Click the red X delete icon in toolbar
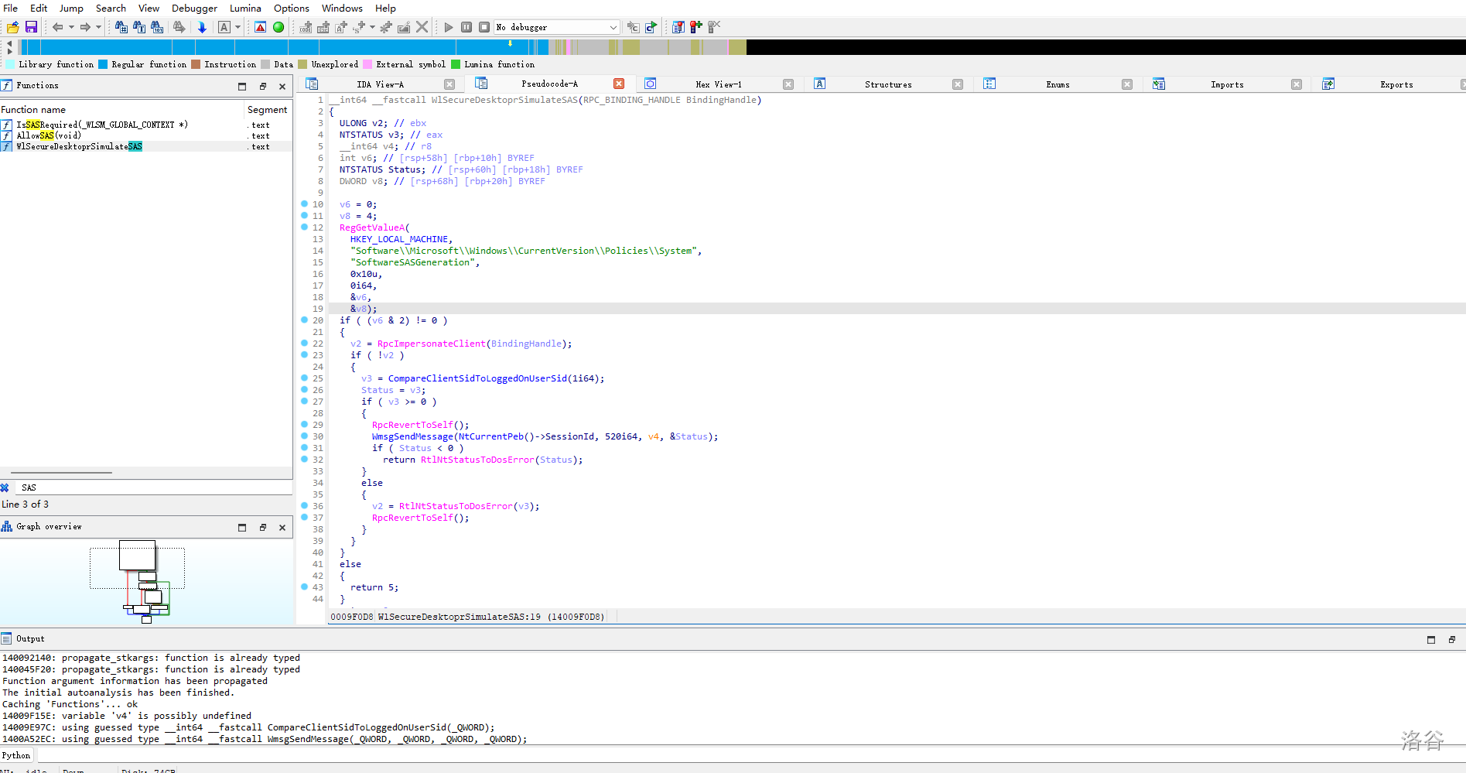The height and width of the screenshot is (773, 1466). pos(422,27)
